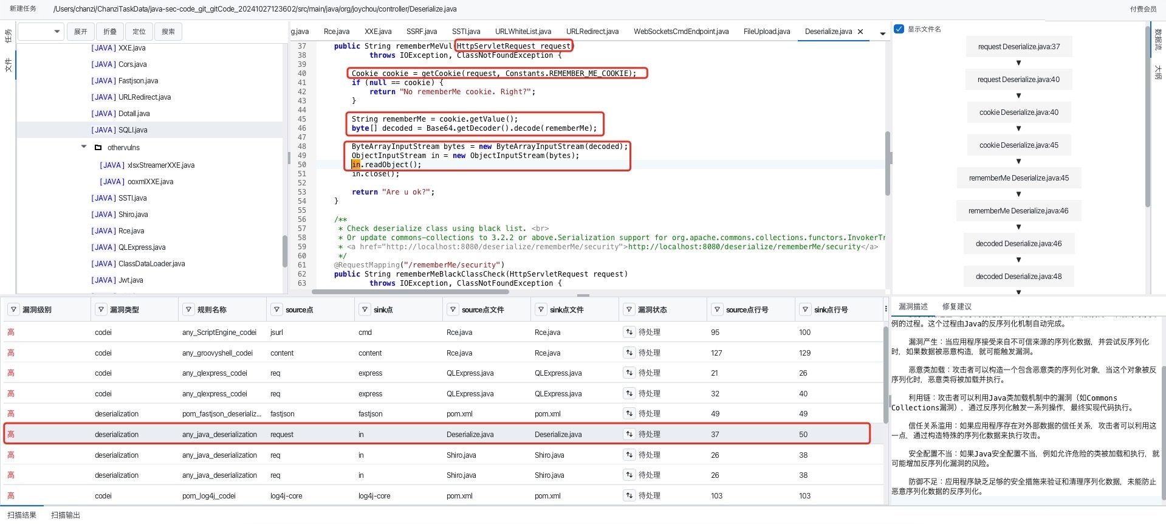Open the editor tabs overflow dropdown arrow
The height and width of the screenshot is (524, 1166).
click(x=882, y=33)
